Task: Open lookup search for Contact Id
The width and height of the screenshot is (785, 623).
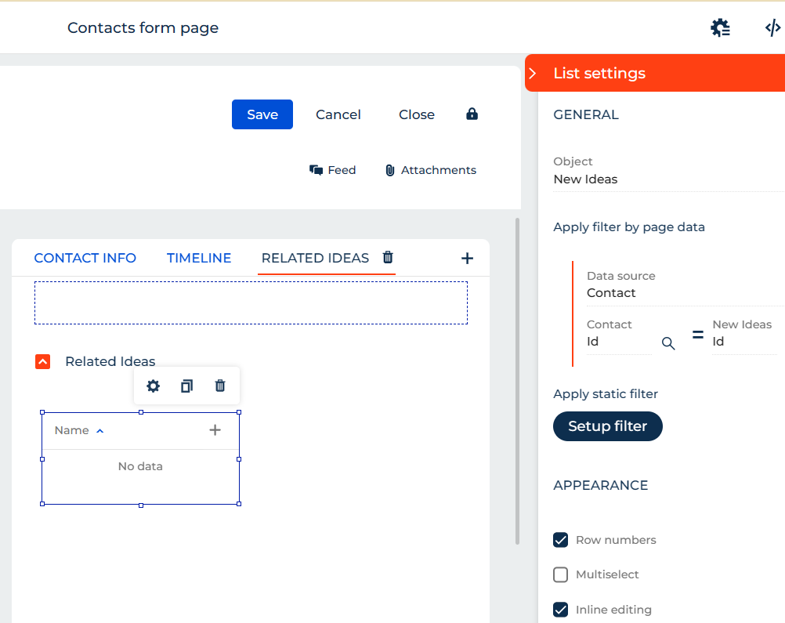Action: point(668,343)
